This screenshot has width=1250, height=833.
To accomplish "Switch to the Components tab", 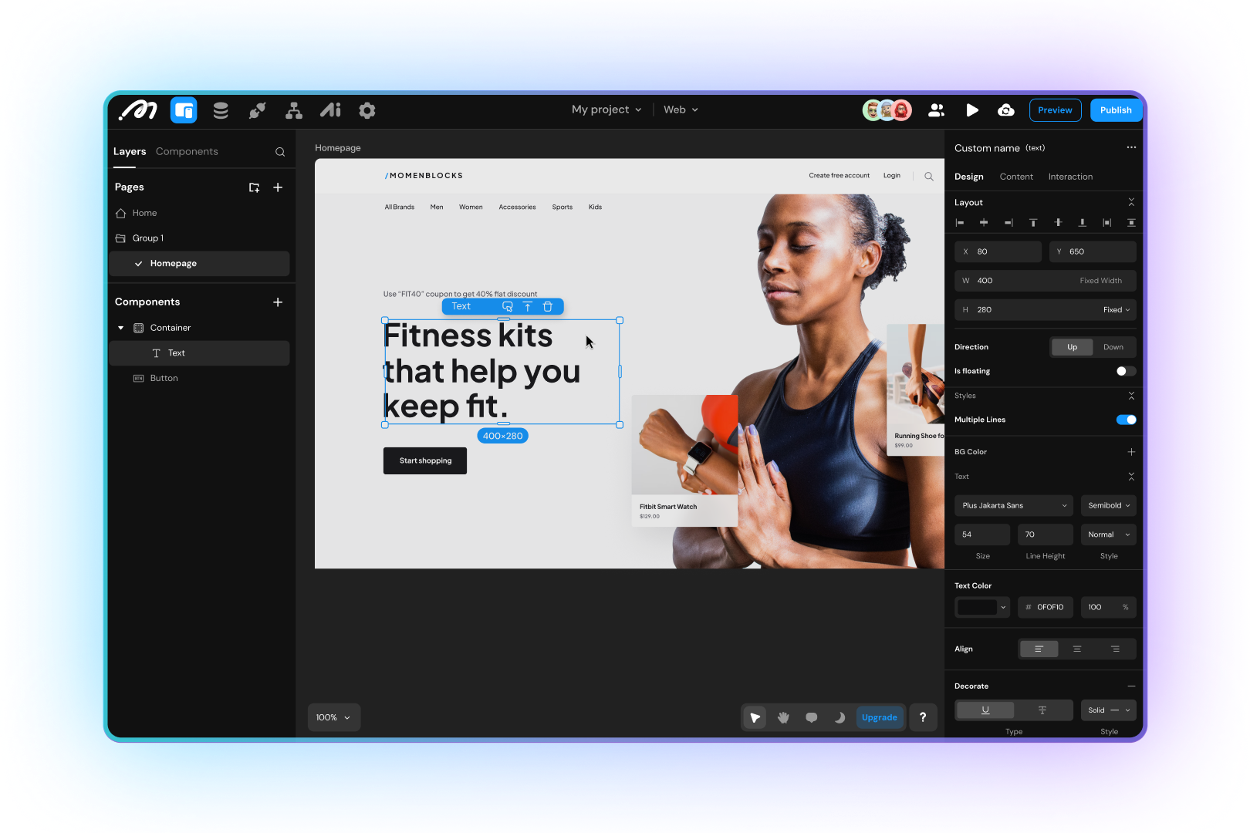I will click(x=187, y=152).
